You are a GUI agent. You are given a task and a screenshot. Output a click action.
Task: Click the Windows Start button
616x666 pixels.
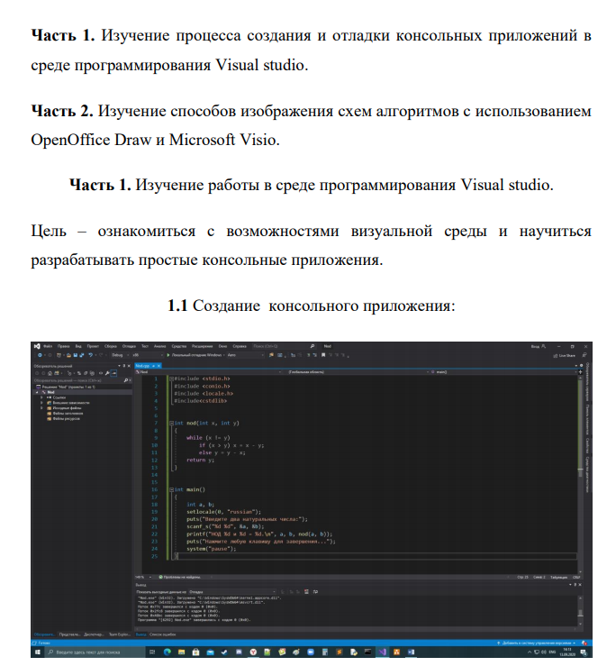pyautogui.click(x=37, y=652)
